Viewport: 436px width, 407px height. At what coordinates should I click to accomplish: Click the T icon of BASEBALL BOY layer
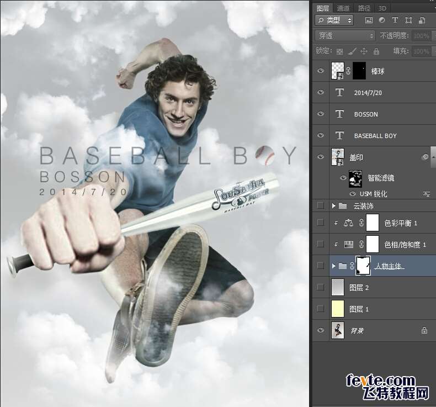pyautogui.click(x=339, y=135)
